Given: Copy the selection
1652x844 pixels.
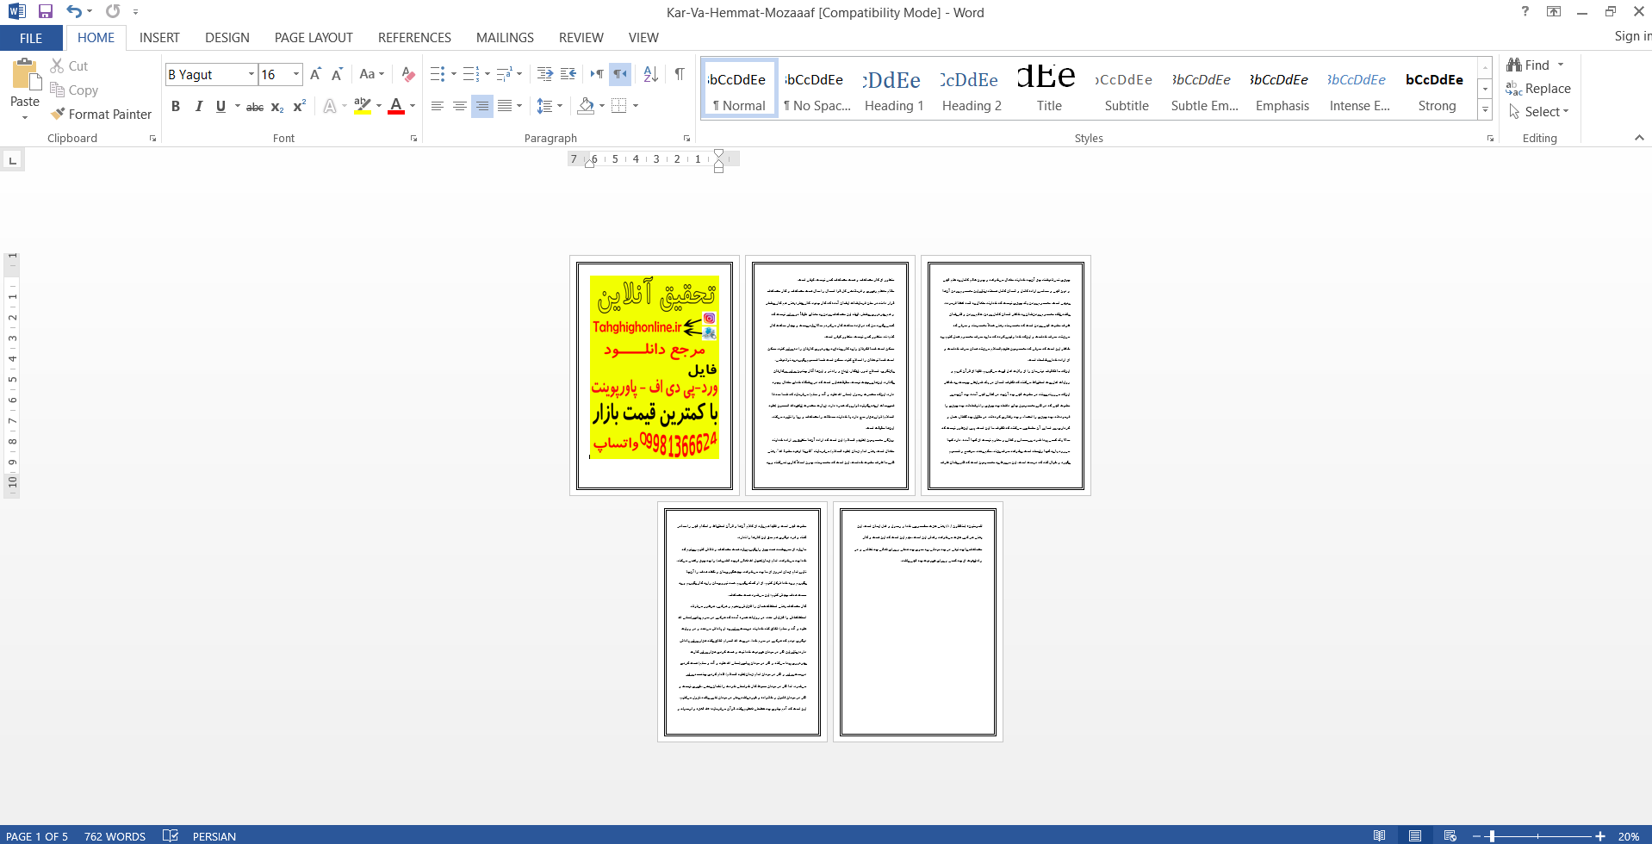Looking at the screenshot, I should (x=74, y=90).
